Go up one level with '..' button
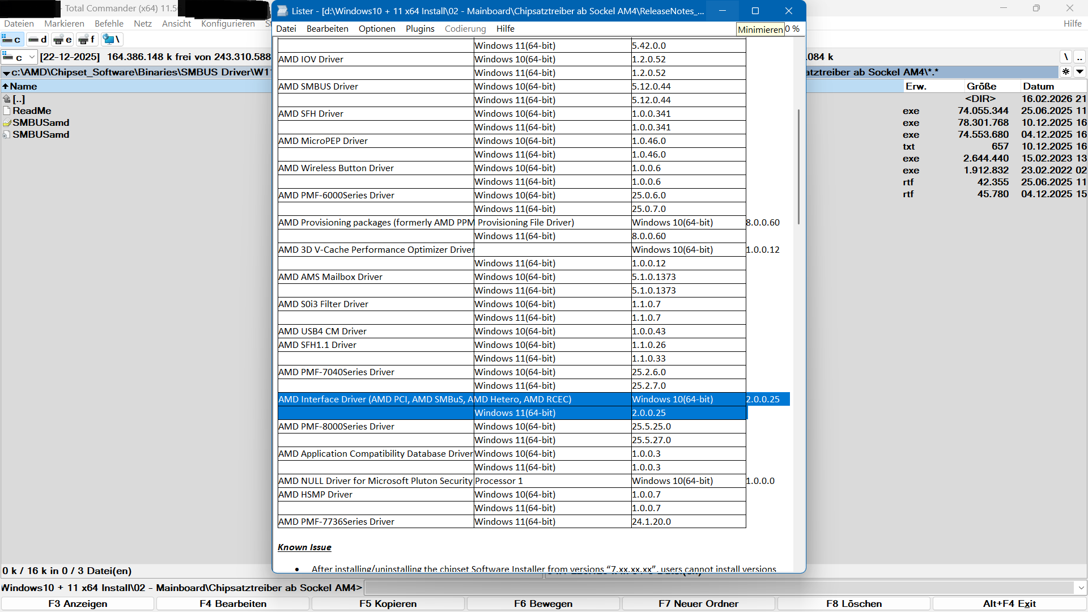 click(x=1079, y=57)
